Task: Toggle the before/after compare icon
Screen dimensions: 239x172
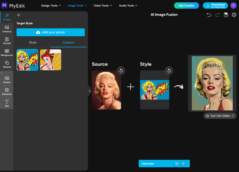Action: click(x=226, y=15)
